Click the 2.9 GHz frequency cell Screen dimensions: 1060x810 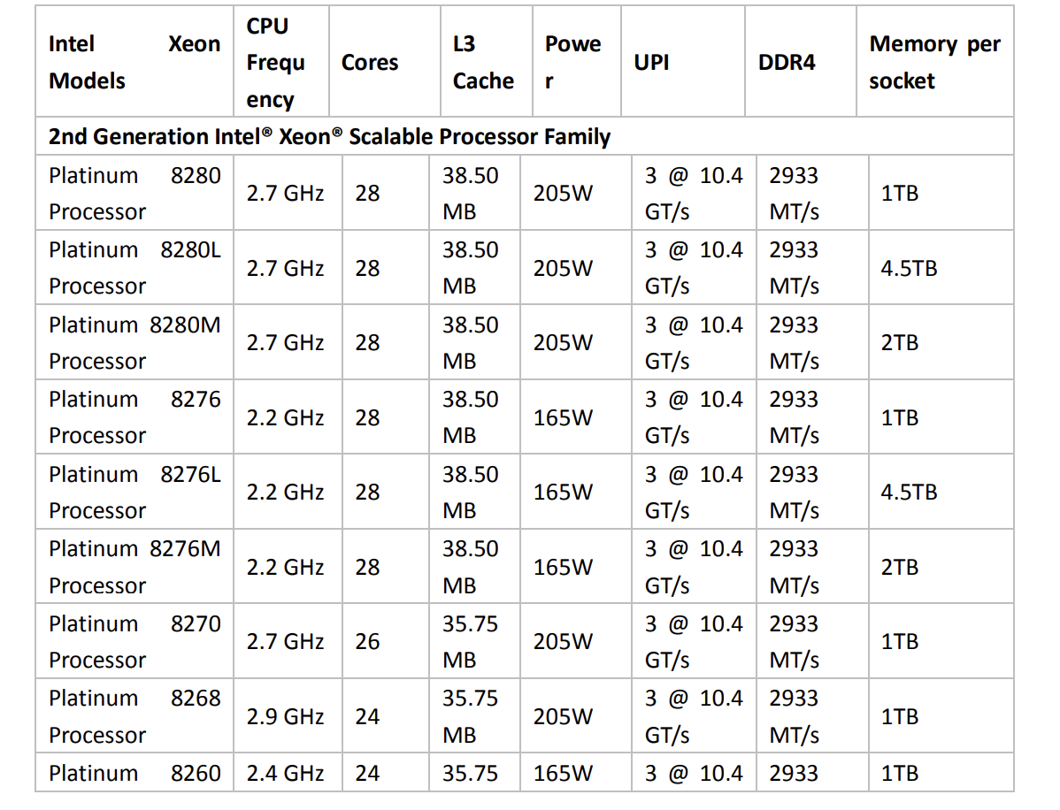[x=285, y=716]
